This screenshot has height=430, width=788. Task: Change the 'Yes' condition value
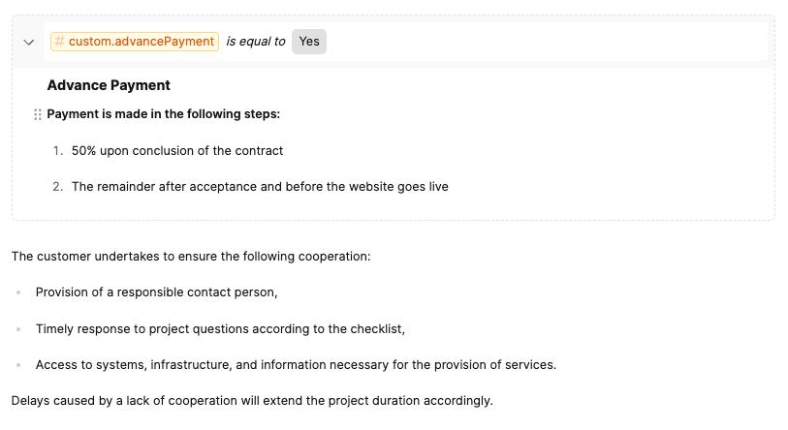tap(309, 42)
